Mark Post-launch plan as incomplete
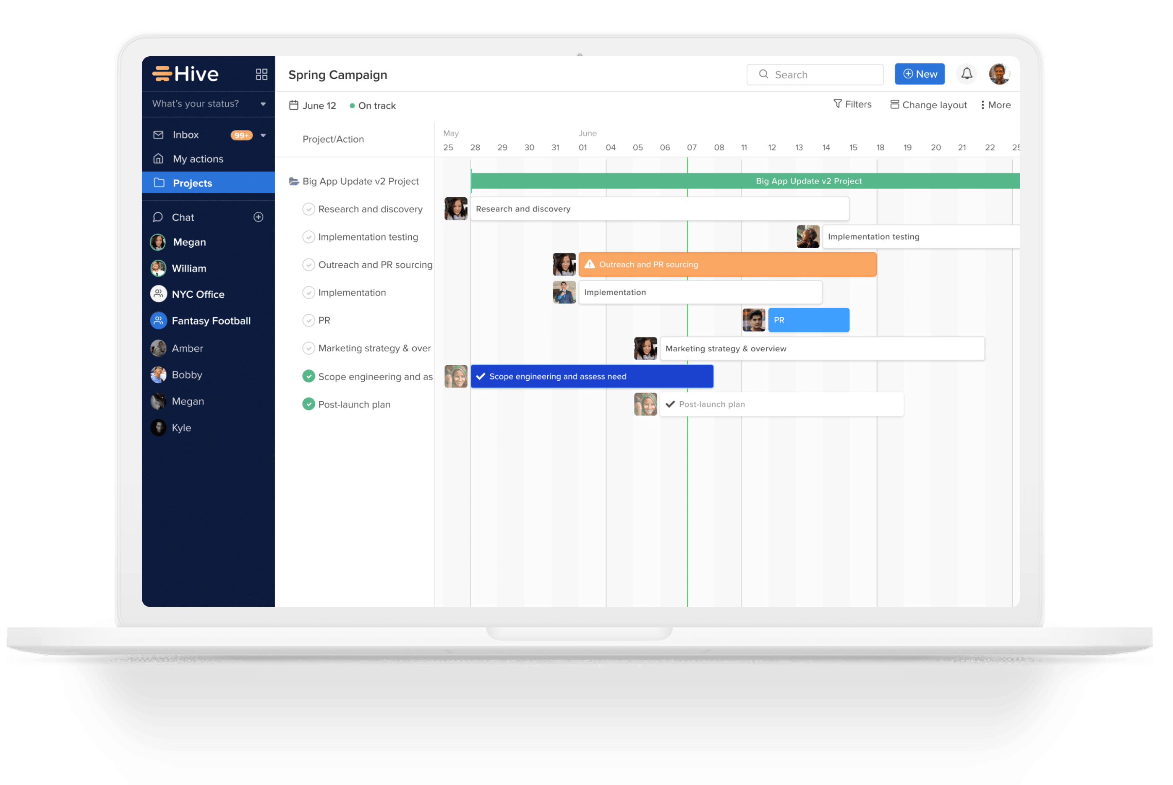This screenshot has height=785, width=1173. [308, 404]
